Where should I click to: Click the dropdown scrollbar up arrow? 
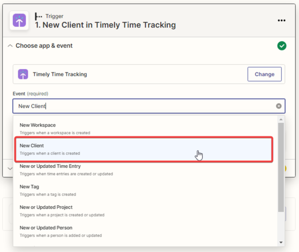click(x=281, y=120)
